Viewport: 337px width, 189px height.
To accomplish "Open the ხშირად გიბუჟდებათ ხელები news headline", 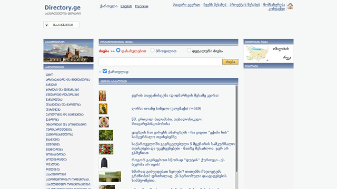I will coord(179,176).
